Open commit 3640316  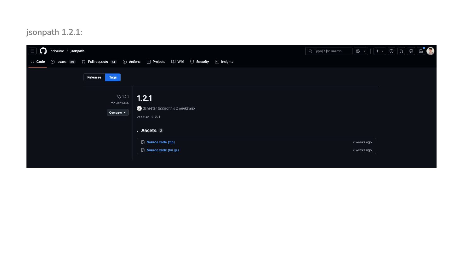pyautogui.click(x=120, y=103)
